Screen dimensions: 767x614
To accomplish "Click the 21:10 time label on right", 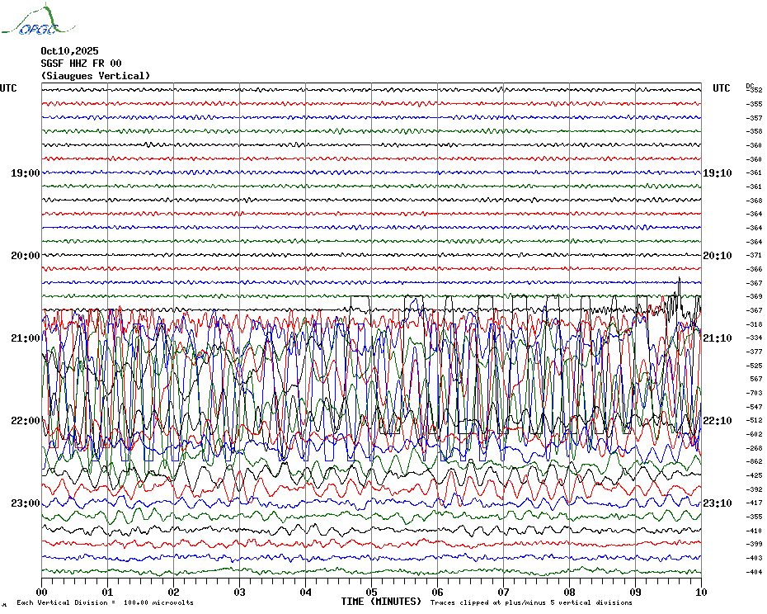I will point(717,338).
